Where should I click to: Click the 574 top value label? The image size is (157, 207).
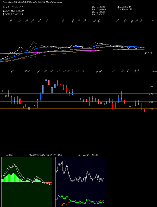point(33,21)
